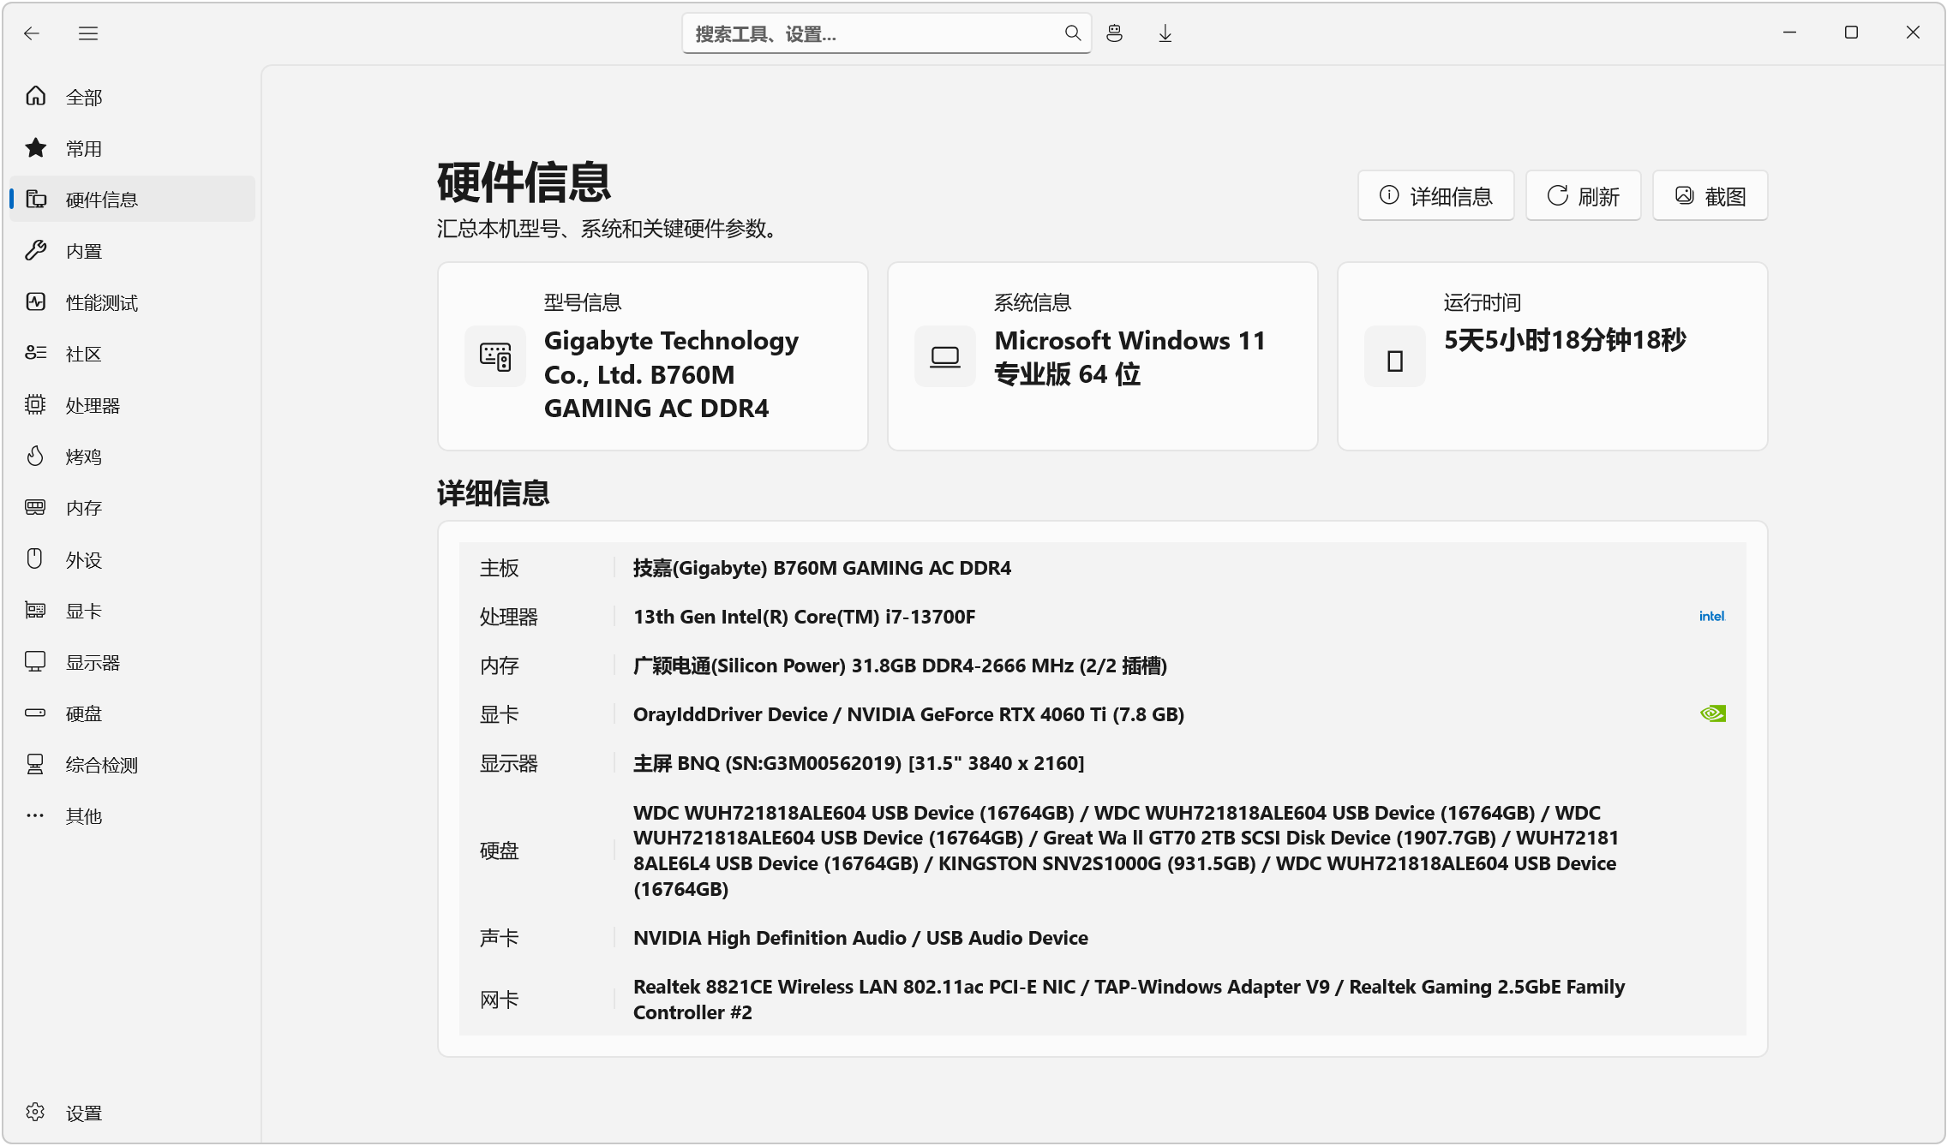The image size is (1947, 1146).
Task: Click the 硬盘 drive icon
Action: (35, 713)
